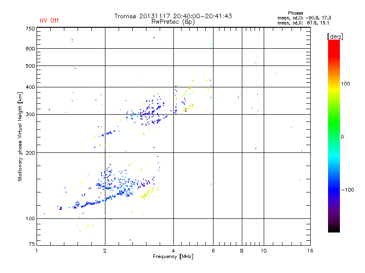Click the height axis tick label "300"
The width and height of the screenshot is (365, 273).
[30, 115]
